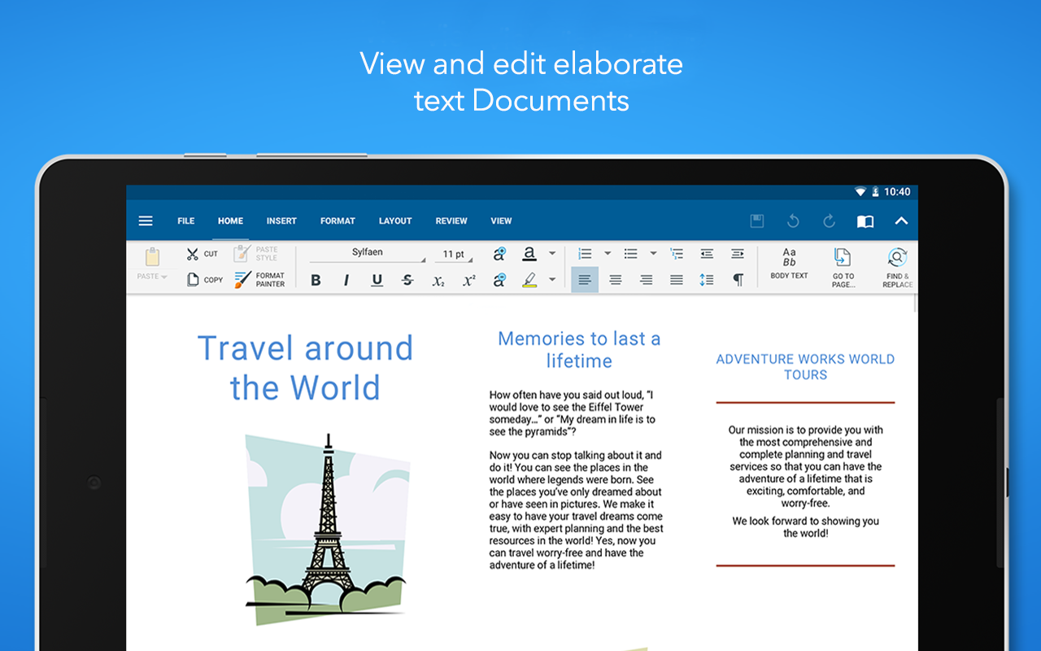Apply the yellow text highlight color
The height and width of the screenshot is (651, 1041).
click(529, 280)
